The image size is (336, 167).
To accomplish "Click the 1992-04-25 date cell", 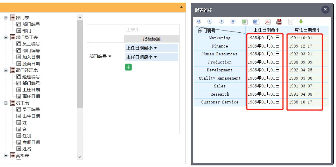I will 307,70.
